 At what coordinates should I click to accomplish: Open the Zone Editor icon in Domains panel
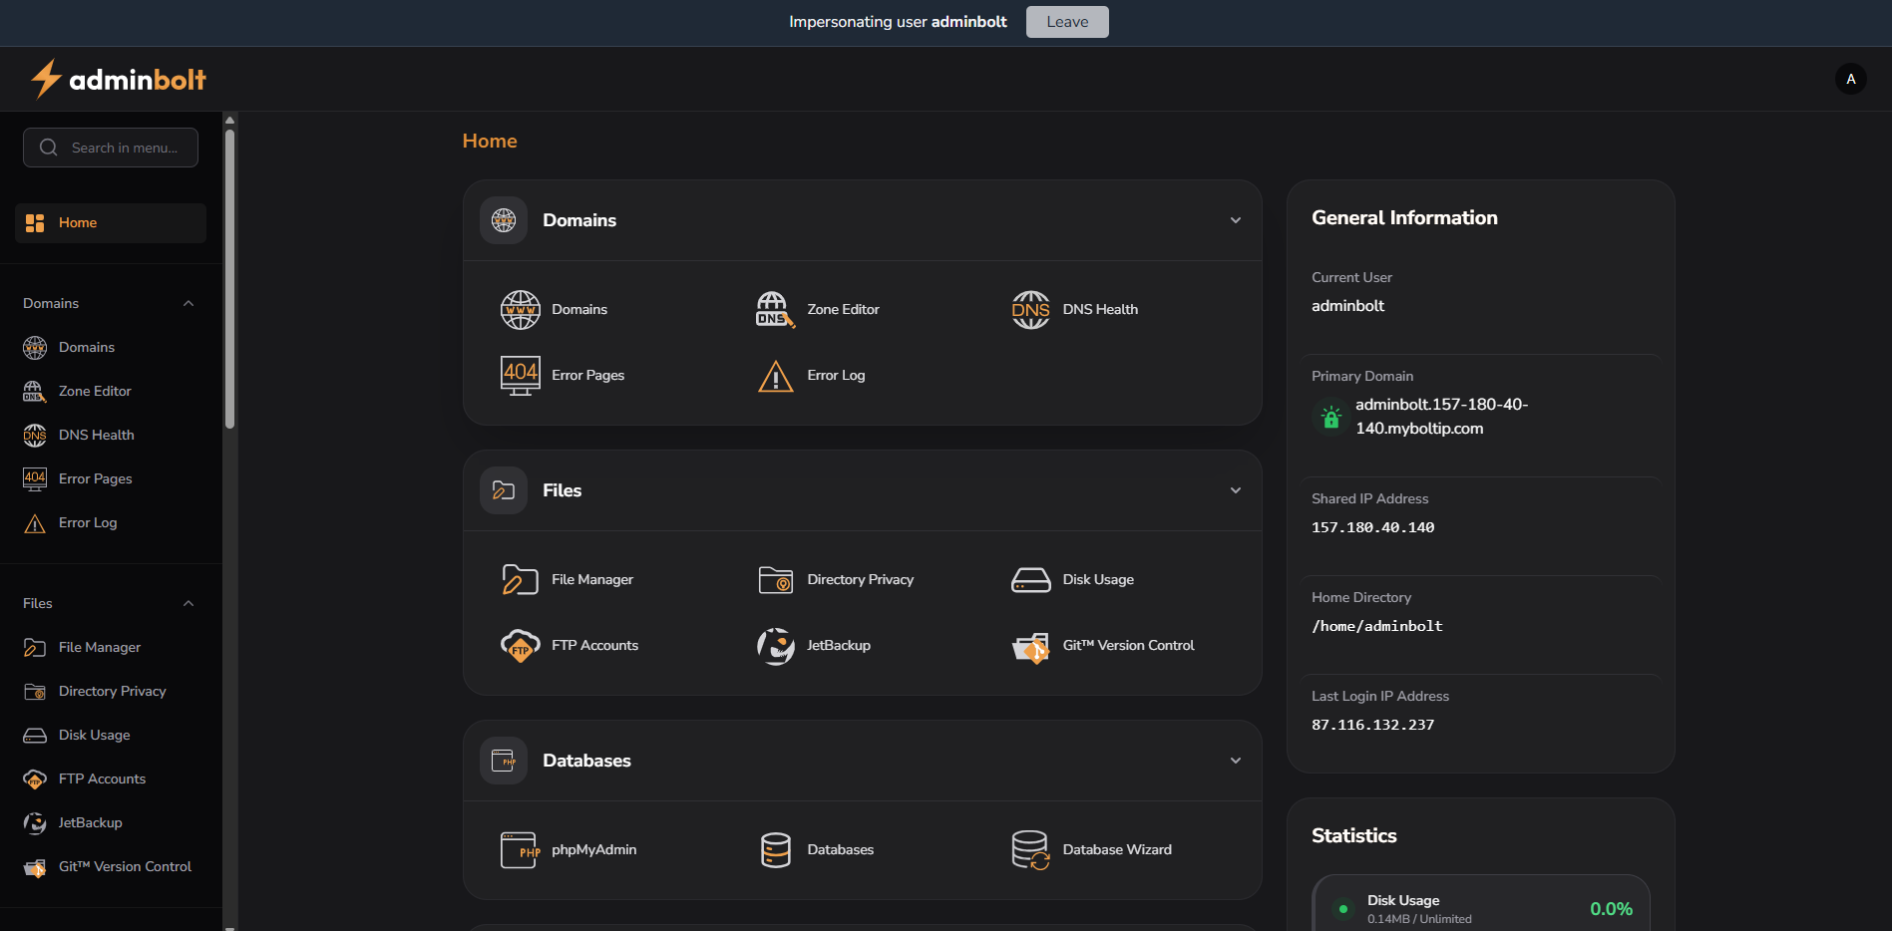(775, 310)
